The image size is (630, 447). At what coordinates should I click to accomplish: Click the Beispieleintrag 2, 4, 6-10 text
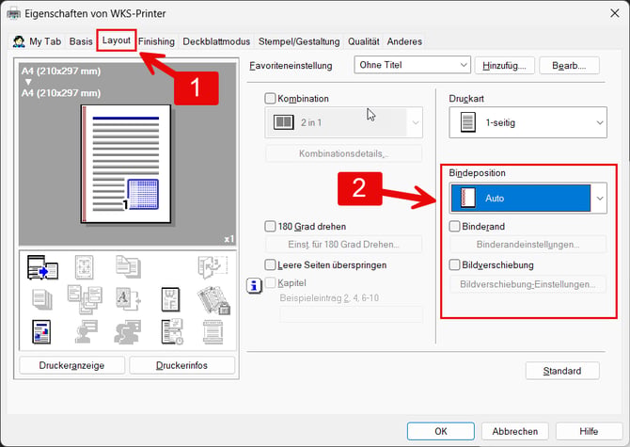point(329,298)
